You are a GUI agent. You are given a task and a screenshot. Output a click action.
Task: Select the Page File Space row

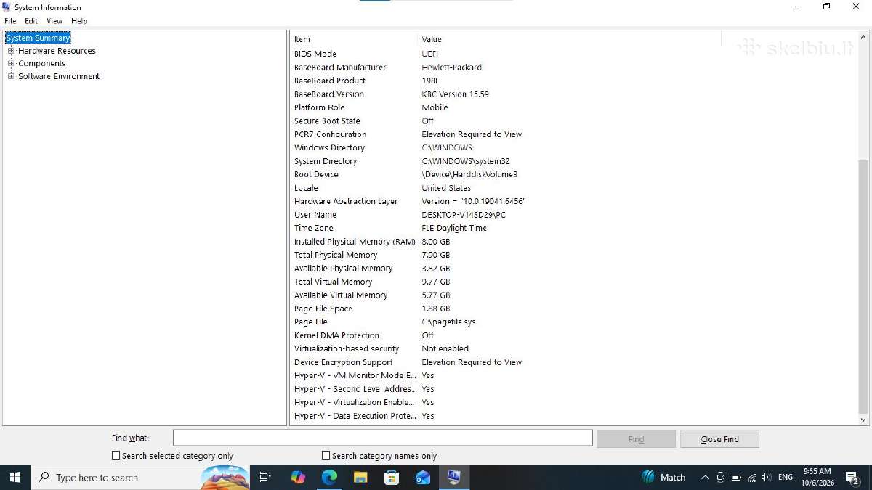click(x=574, y=309)
